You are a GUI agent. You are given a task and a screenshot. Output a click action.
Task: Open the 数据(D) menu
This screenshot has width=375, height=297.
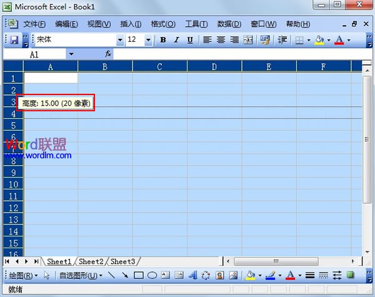click(229, 24)
